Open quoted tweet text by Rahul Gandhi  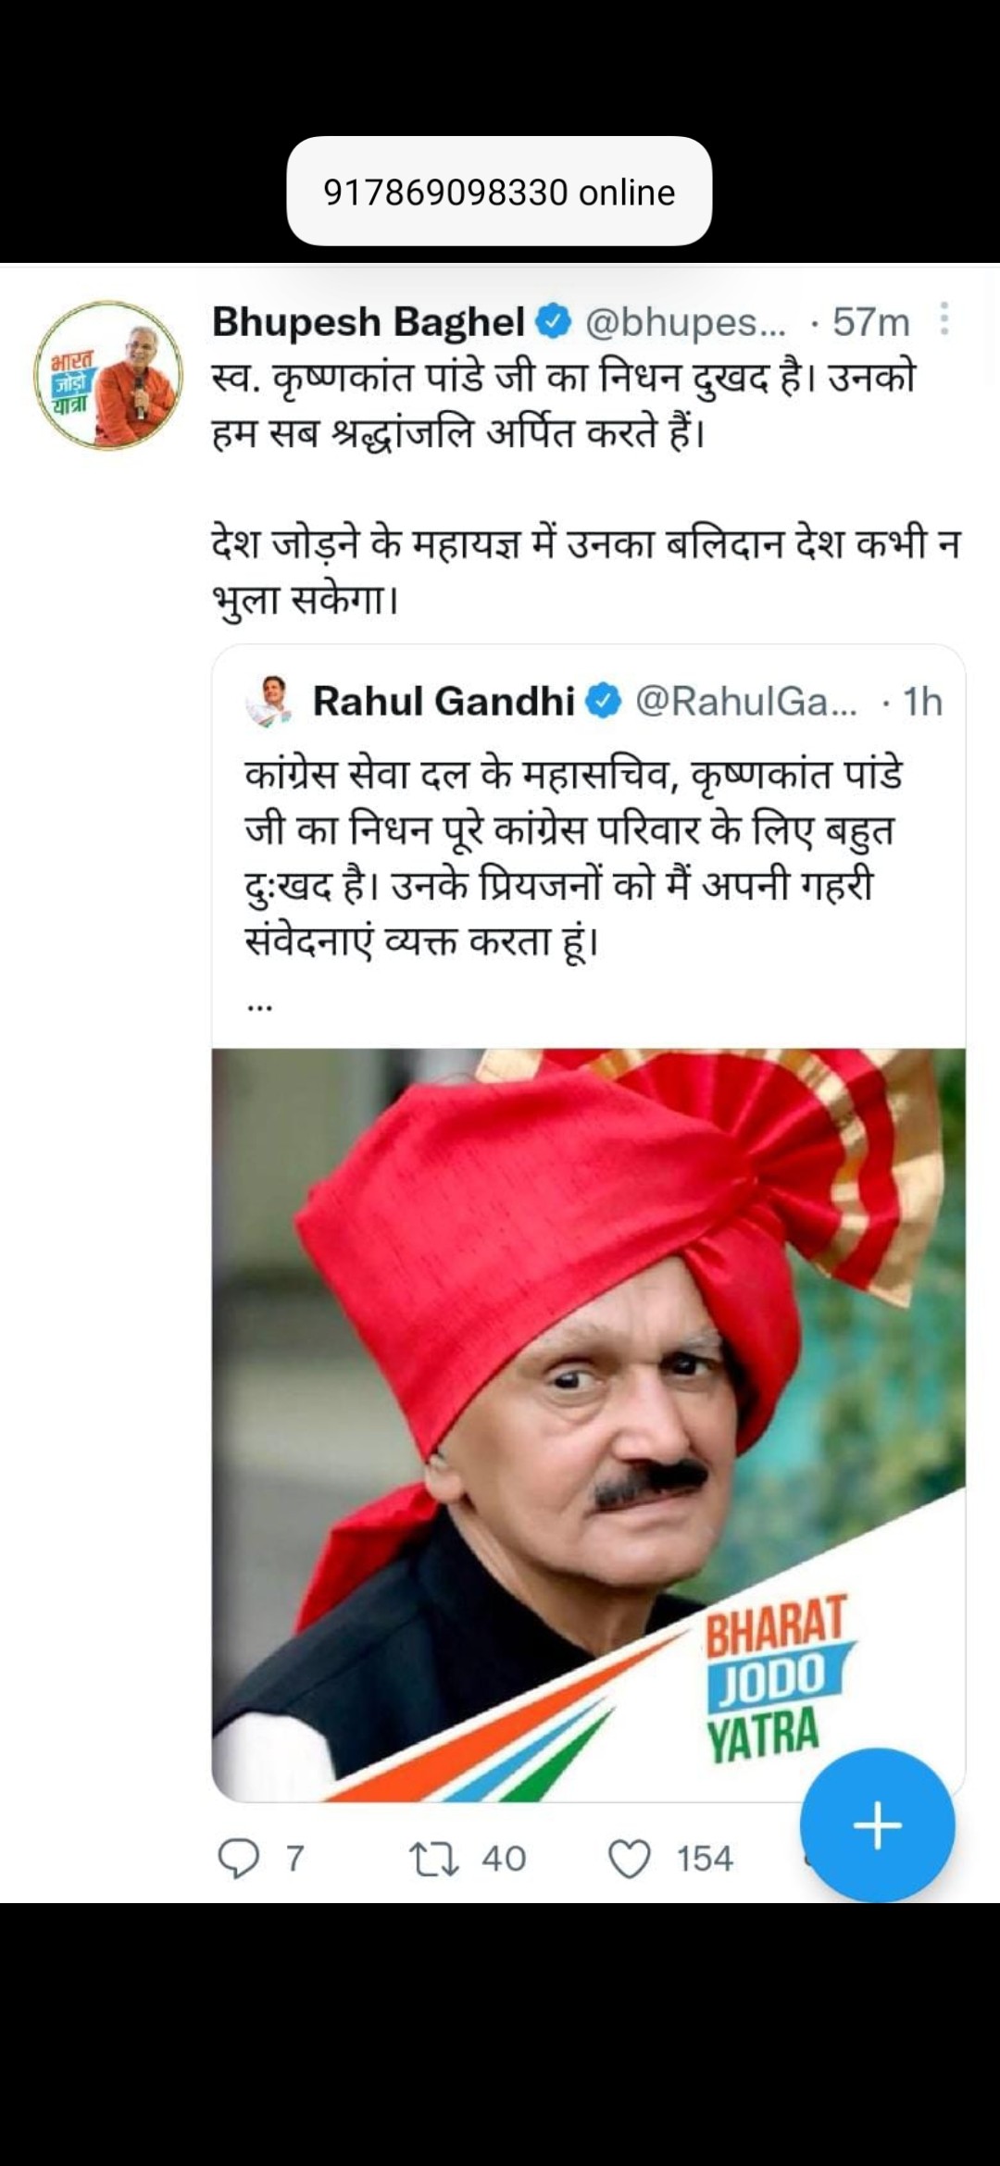click(573, 856)
